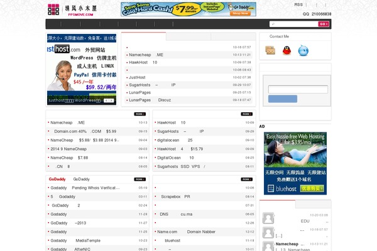The height and width of the screenshot is (251, 377).
Task: Open the Godaddy AfterNIC post
Action: [x=70, y=249]
